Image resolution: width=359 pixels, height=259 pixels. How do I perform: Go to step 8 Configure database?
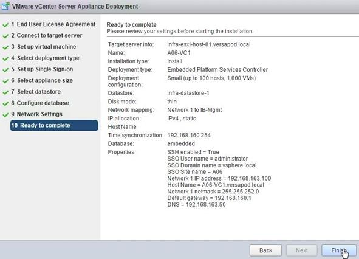click(x=40, y=103)
